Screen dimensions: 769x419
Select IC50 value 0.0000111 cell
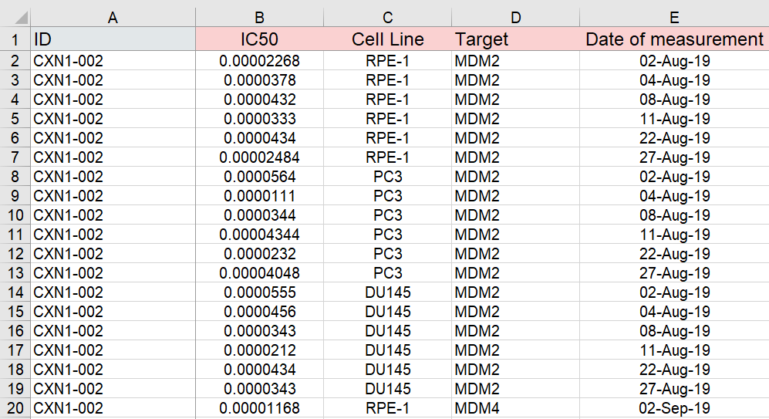[259, 196]
